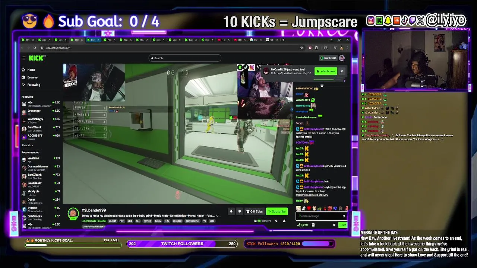This screenshot has height=268, width=477.
Task: Open Brunenger channel in Following list
Action: 40,112
